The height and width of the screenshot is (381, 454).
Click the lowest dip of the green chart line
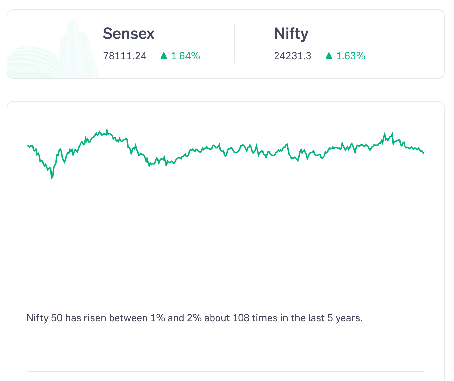click(x=52, y=178)
